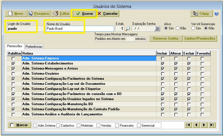
Task: Toggle Habilitar for Usuários logados no Sistema
Action: pos(13,99)
